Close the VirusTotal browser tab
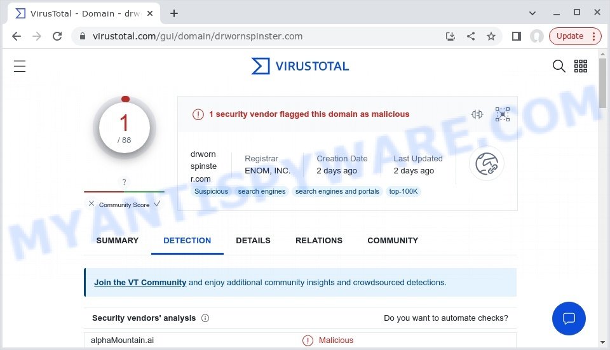 pos(150,13)
